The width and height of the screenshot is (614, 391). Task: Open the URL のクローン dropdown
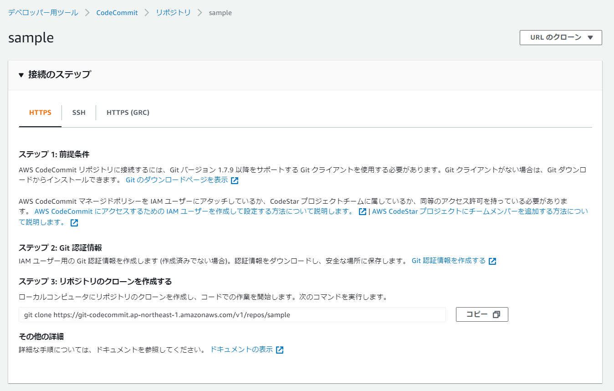(x=561, y=38)
